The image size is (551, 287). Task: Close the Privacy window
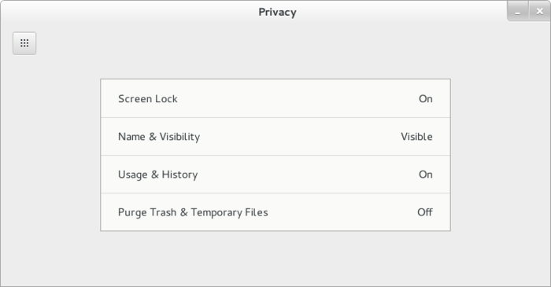540,12
